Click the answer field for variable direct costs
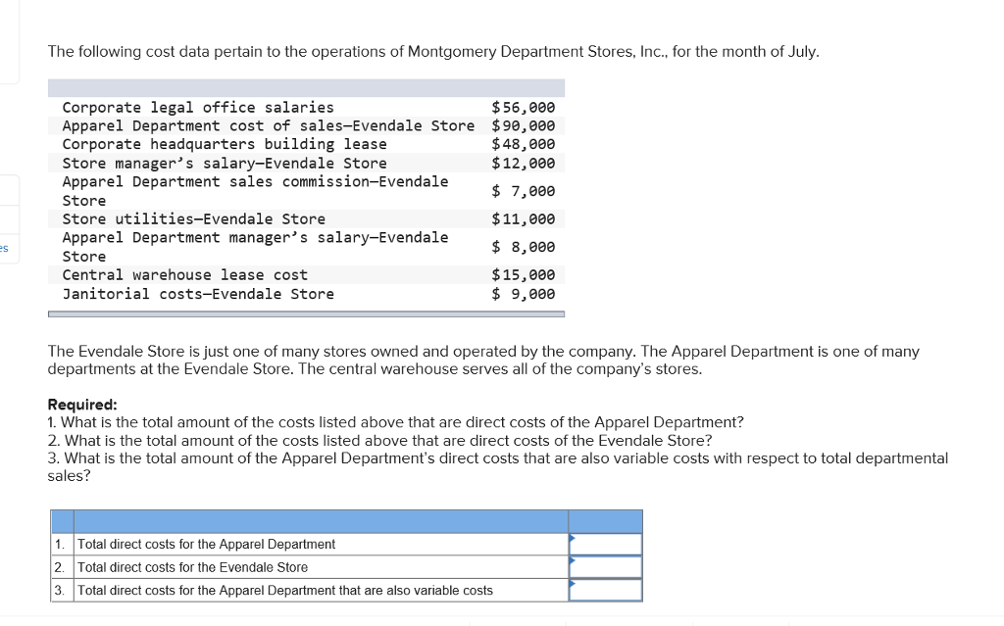The width and height of the screenshot is (1004, 626). [x=606, y=590]
